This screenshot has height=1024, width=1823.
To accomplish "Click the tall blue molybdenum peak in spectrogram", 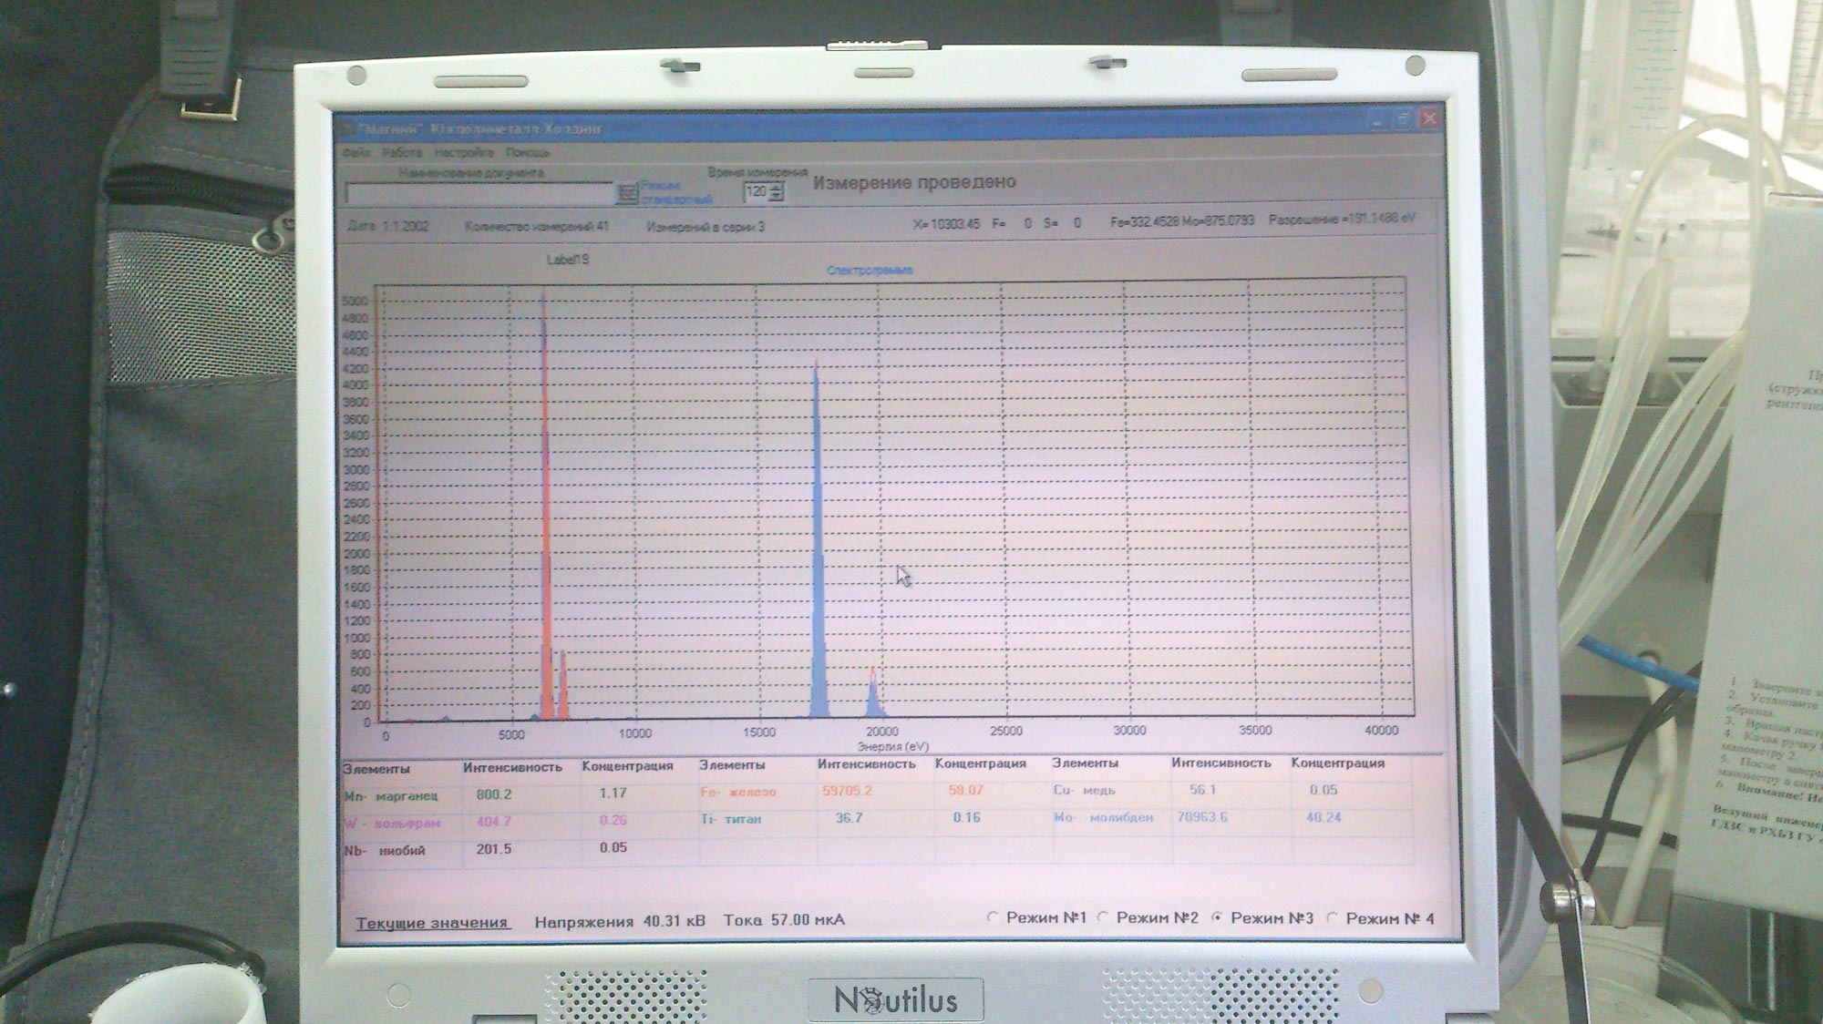I will 817,547.
